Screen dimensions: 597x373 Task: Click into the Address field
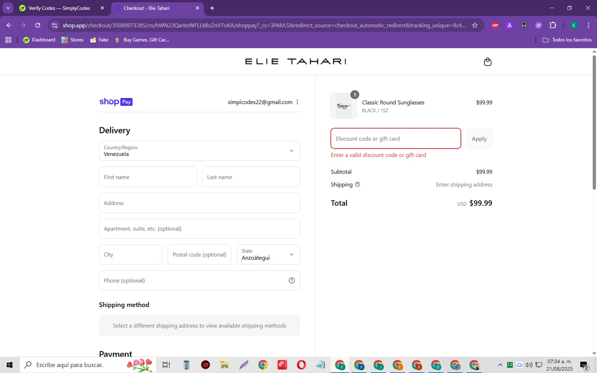click(x=199, y=203)
